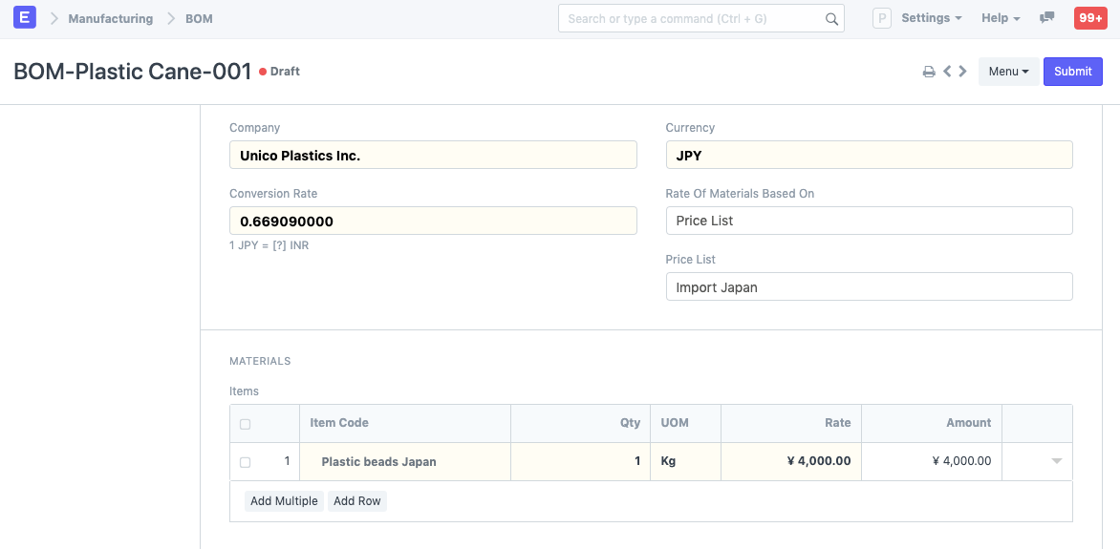Click the P user avatar icon
1120x549 pixels.
point(882,18)
